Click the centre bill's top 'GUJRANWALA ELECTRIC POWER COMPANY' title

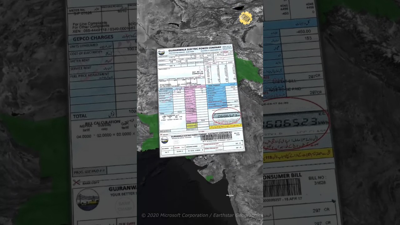pos(195,49)
